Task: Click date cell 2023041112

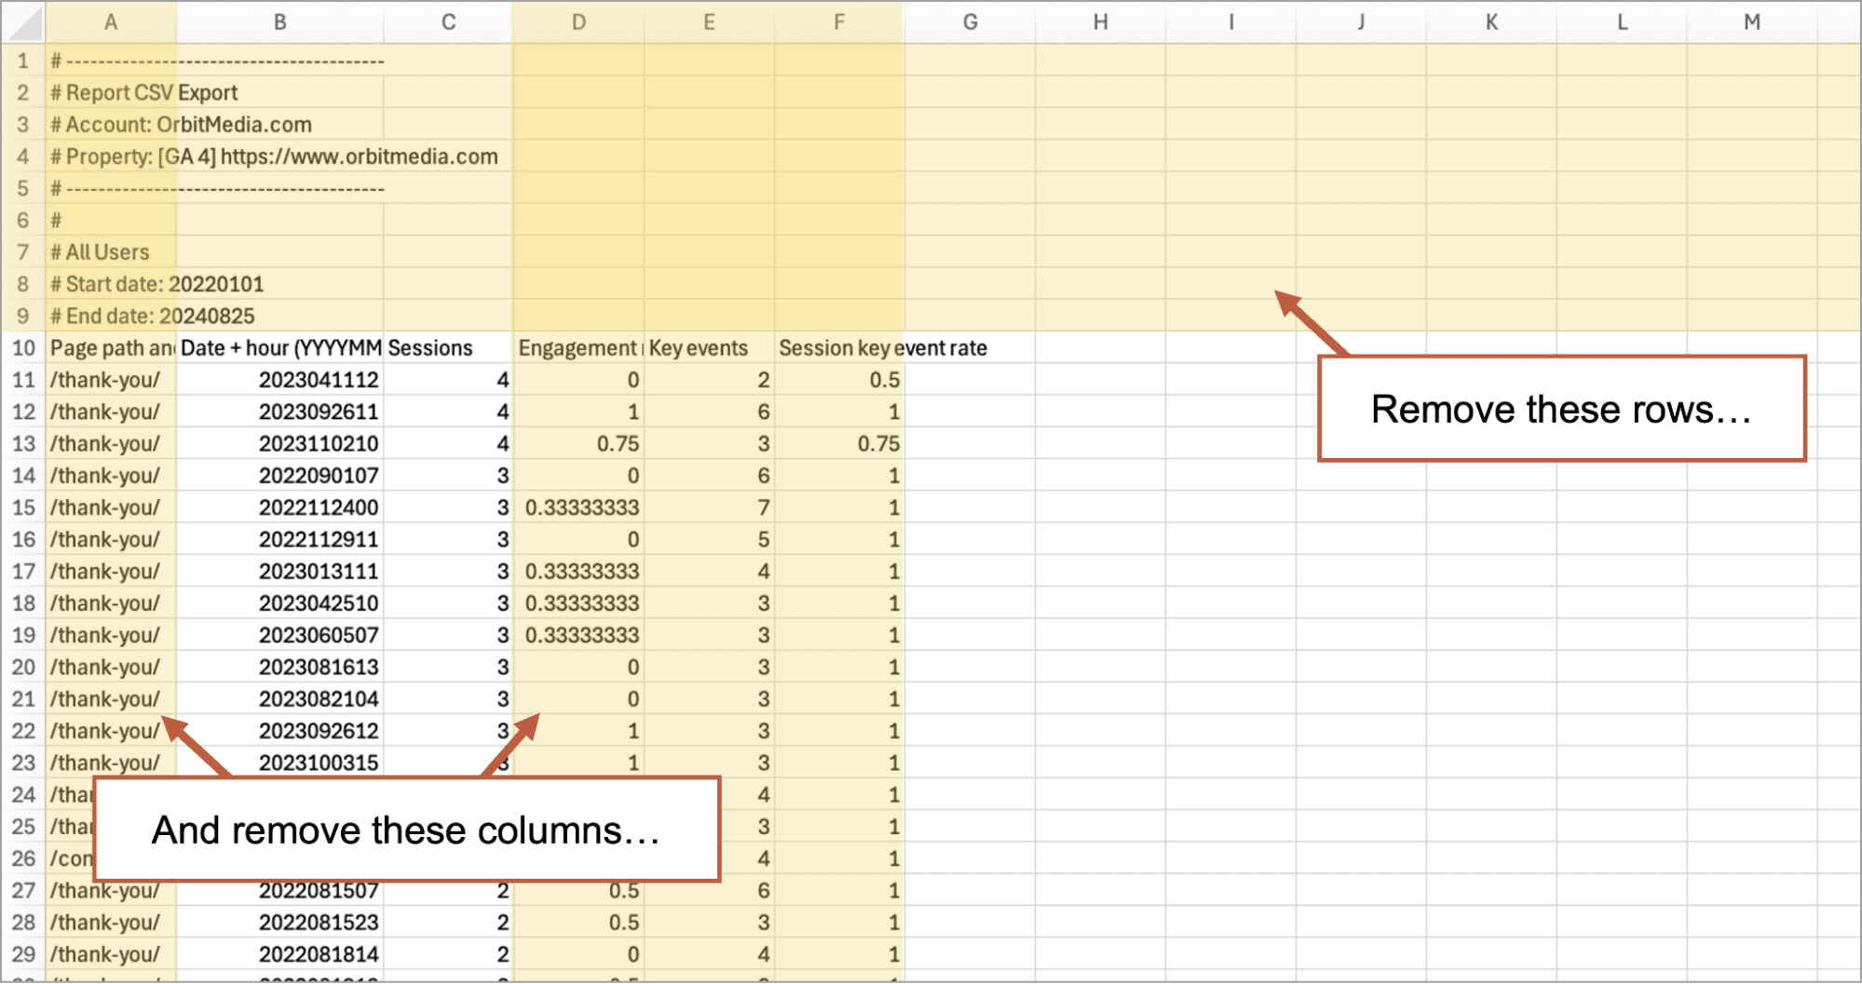Action: [x=279, y=380]
